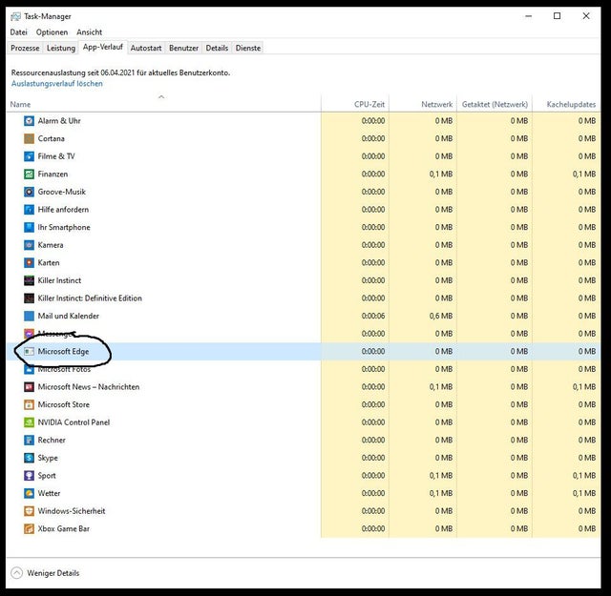Click the Windows-Sicherheit app icon
611x596 pixels.
[29, 511]
